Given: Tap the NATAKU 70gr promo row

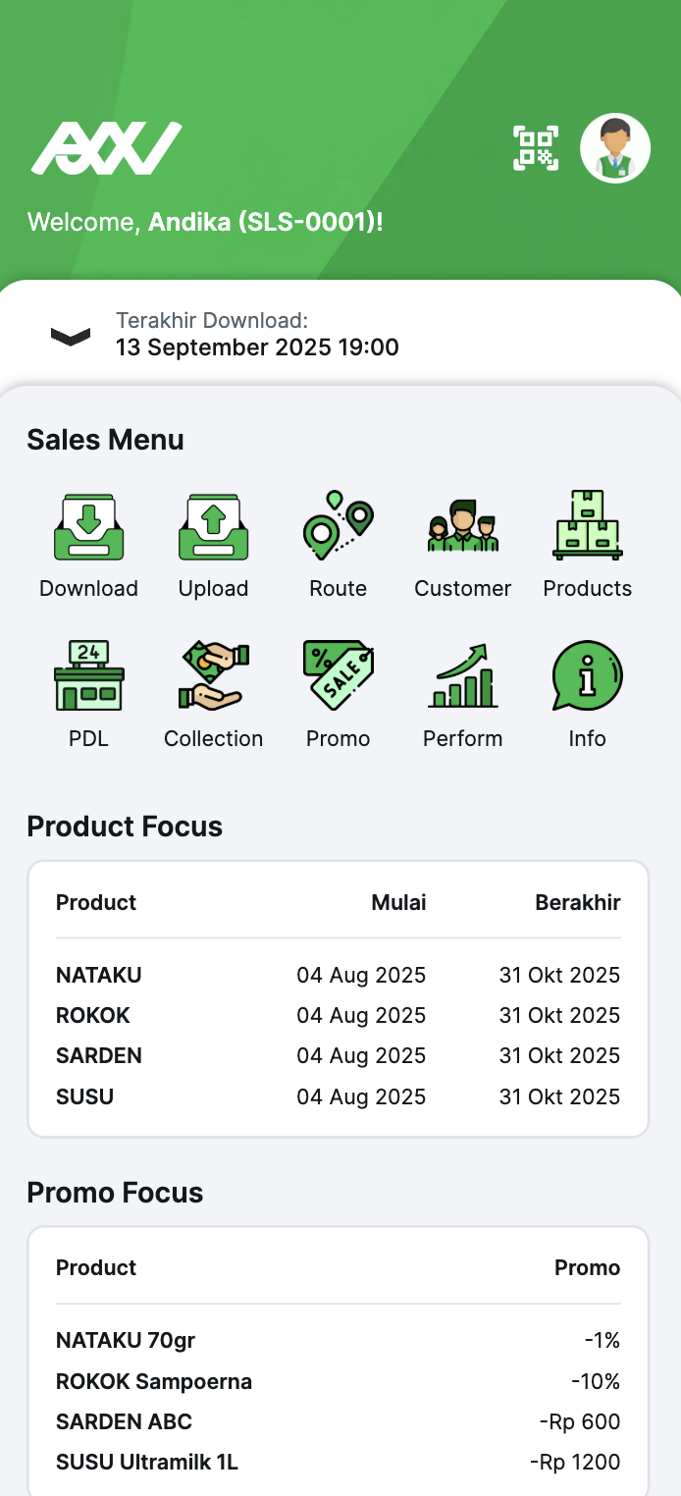Looking at the screenshot, I should (x=338, y=1340).
